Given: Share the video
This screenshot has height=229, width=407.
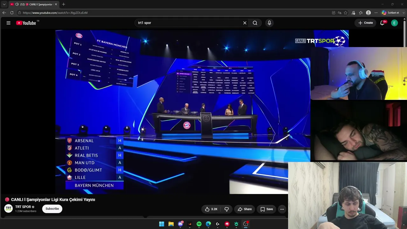Looking at the screenshot, I should tap(245, 209).
